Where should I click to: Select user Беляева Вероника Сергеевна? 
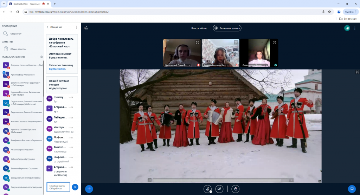pos(22,168)
